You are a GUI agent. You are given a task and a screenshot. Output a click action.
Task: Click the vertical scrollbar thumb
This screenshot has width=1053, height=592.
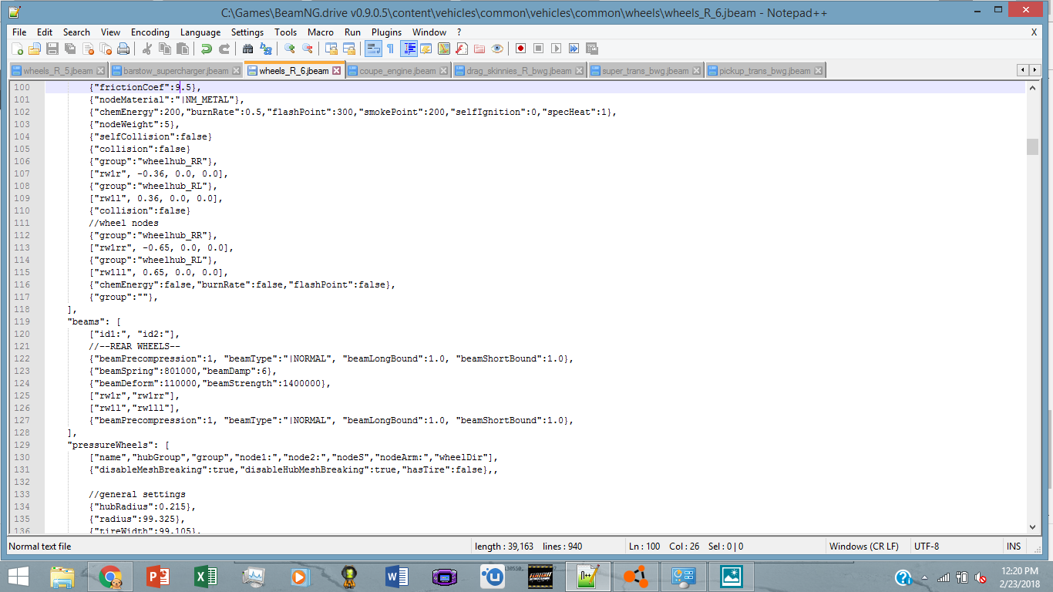pos(1033,147)
